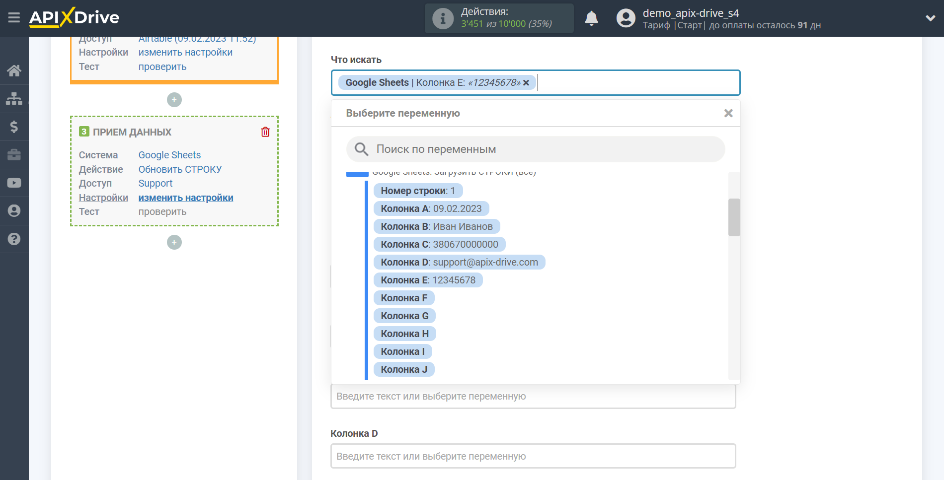
Task: Open the actions info icon
Action: pos(443,18)
